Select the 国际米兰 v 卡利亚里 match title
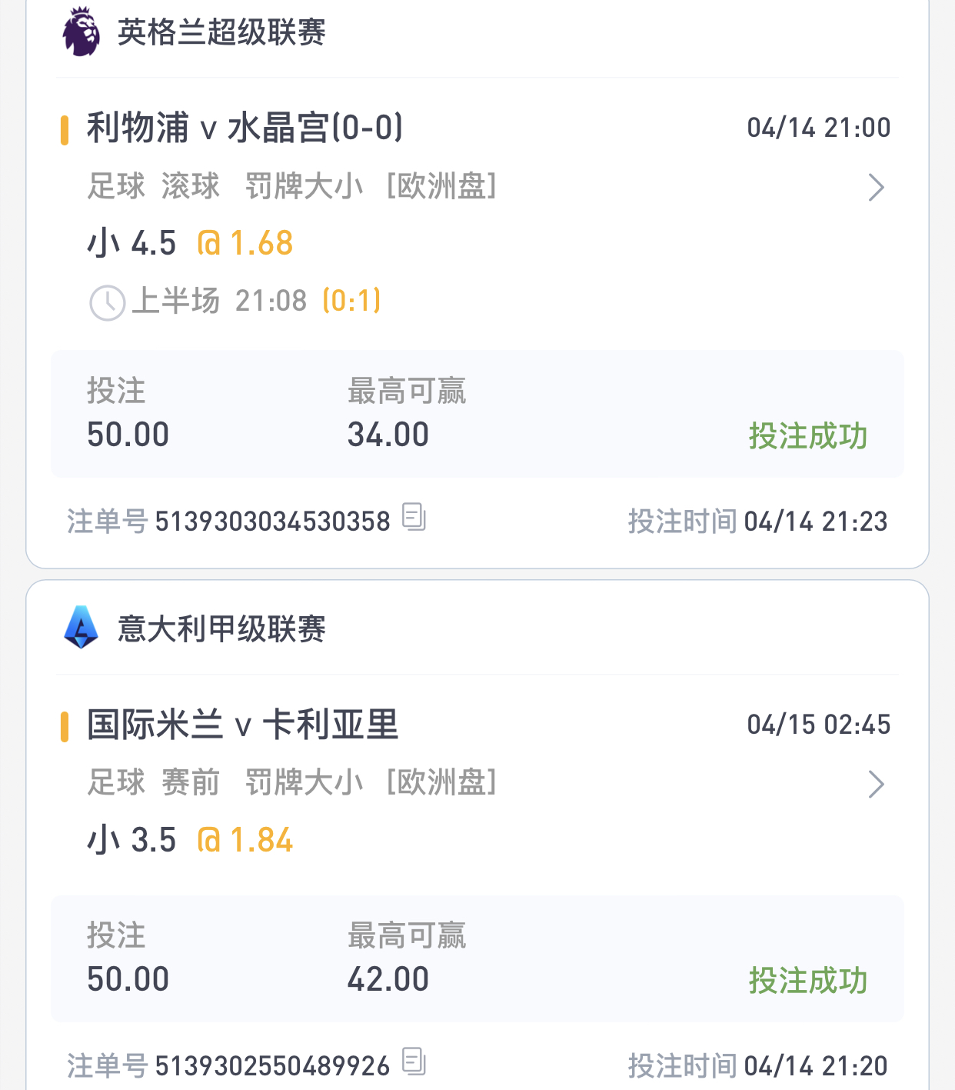 (243, 725)
